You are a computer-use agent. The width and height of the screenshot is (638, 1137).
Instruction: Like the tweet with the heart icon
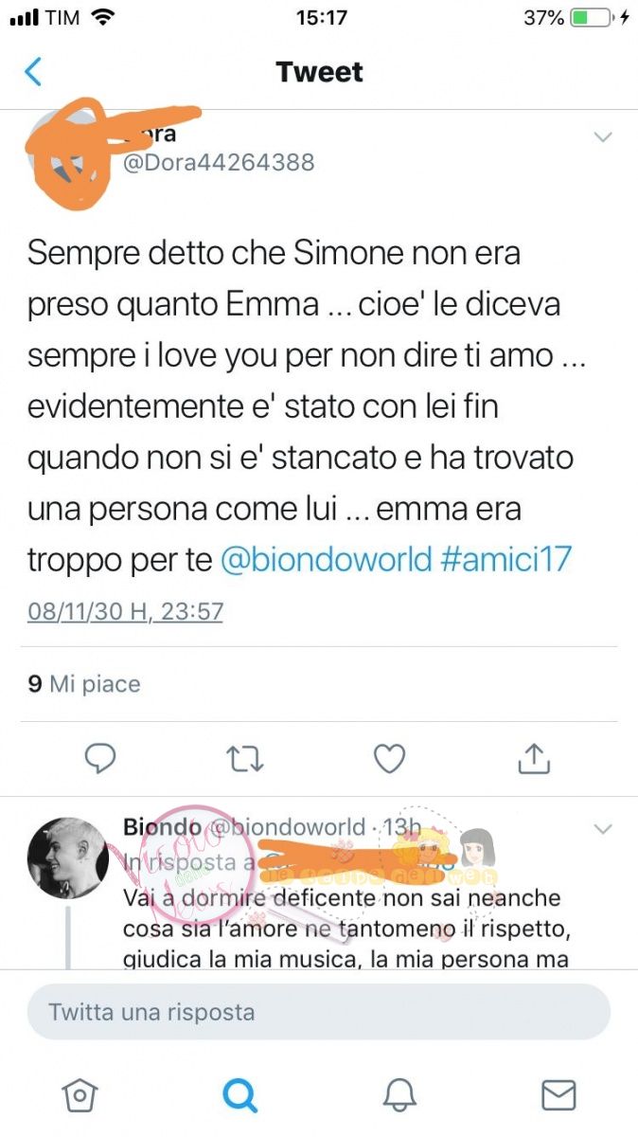coord(389,758)
